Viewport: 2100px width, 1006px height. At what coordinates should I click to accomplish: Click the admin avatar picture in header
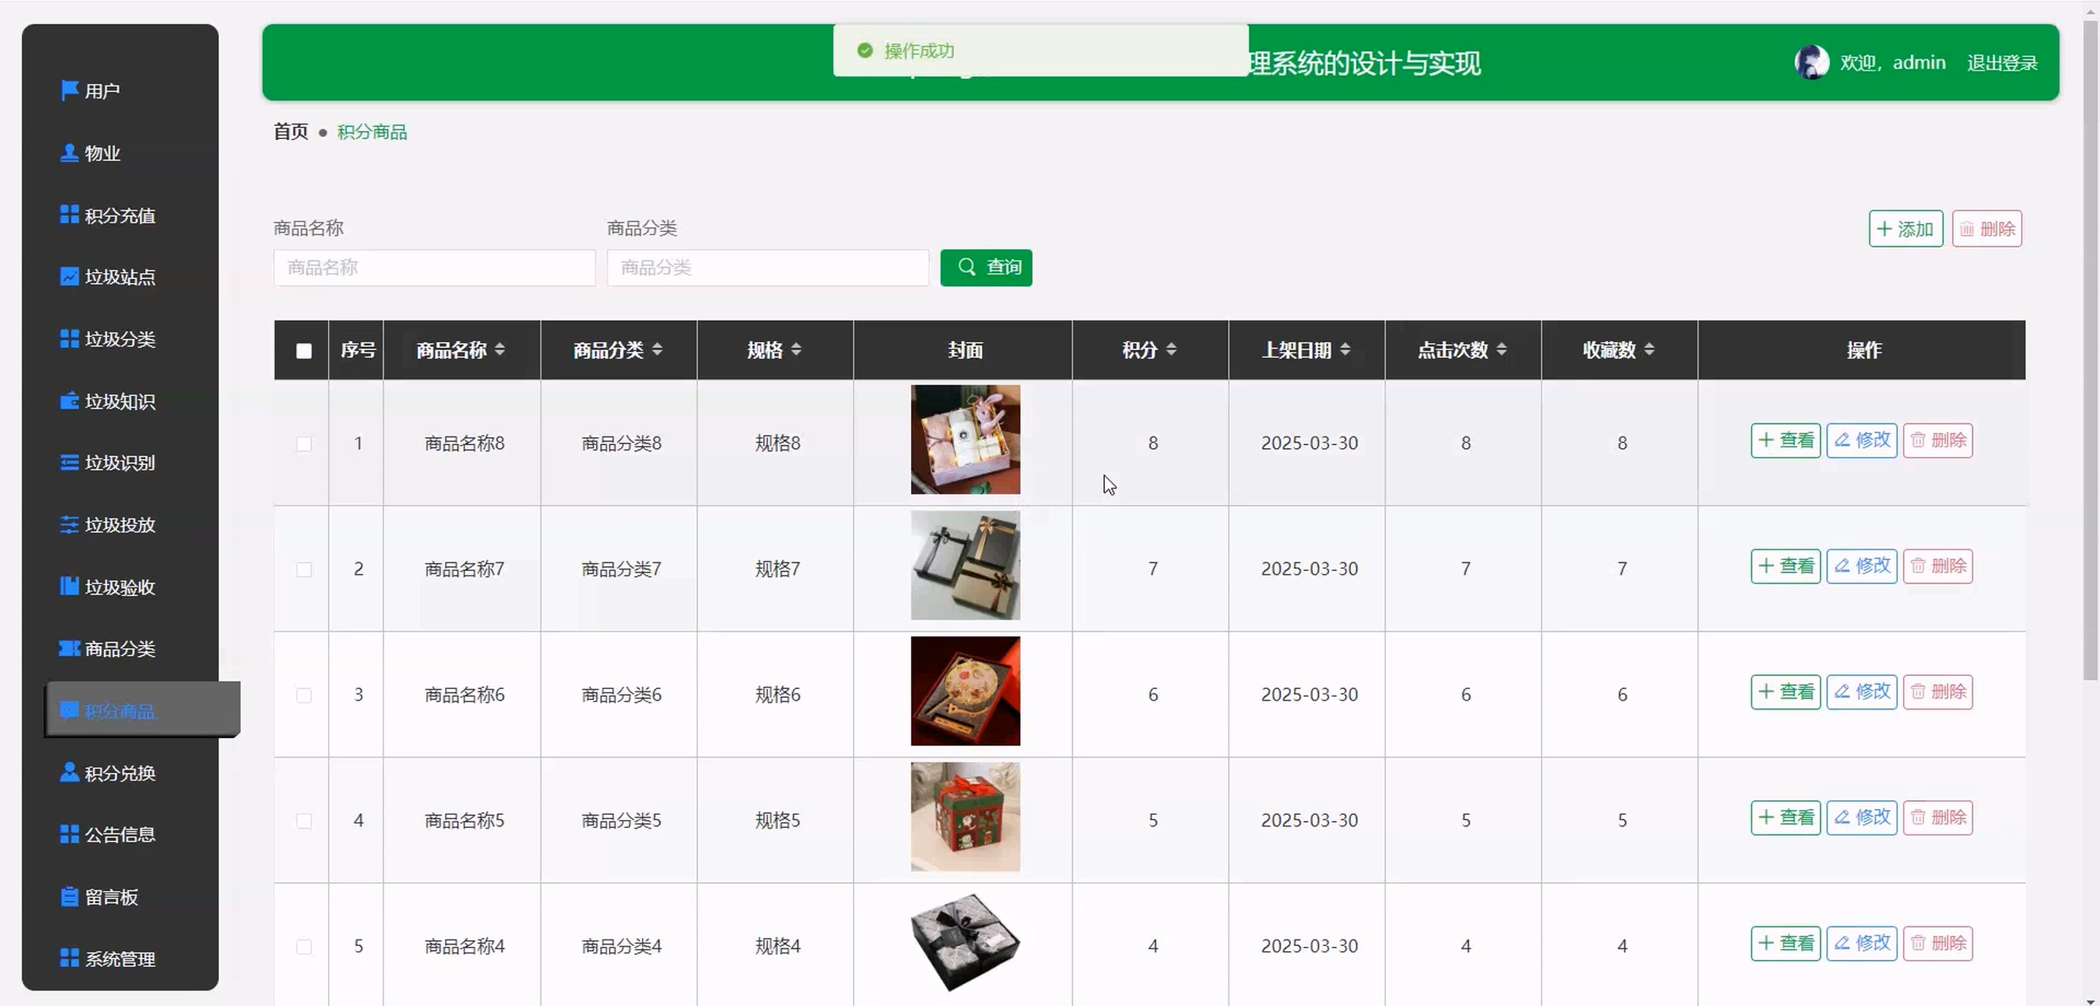(1811, 63)
